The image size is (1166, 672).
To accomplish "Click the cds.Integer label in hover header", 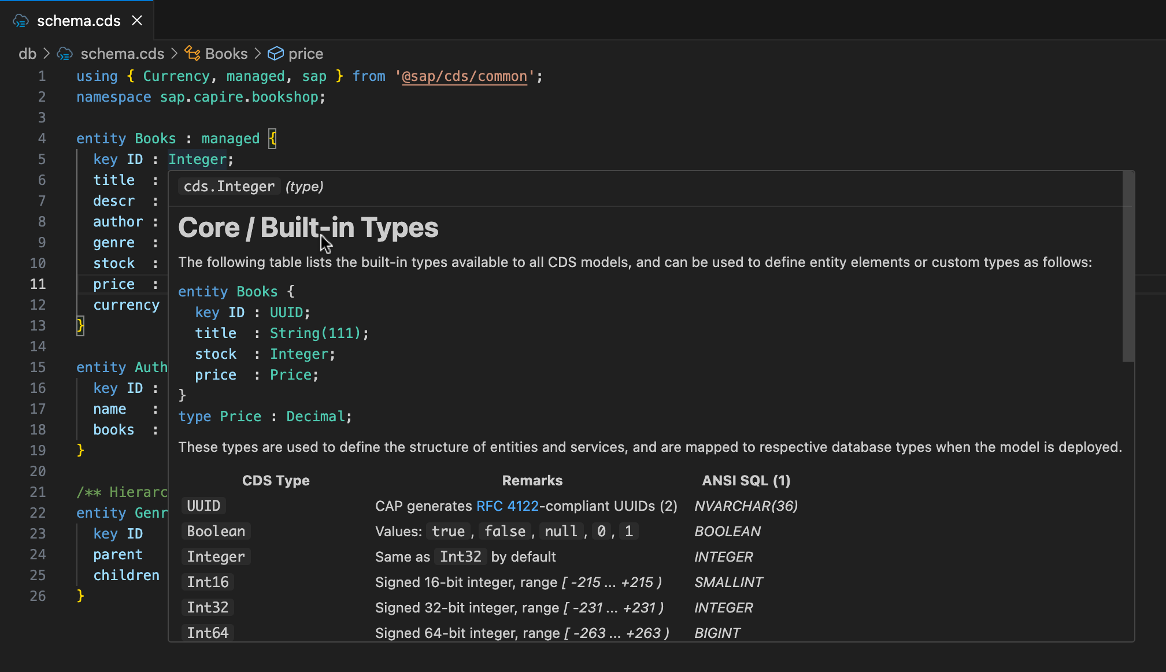I will 229,187.
